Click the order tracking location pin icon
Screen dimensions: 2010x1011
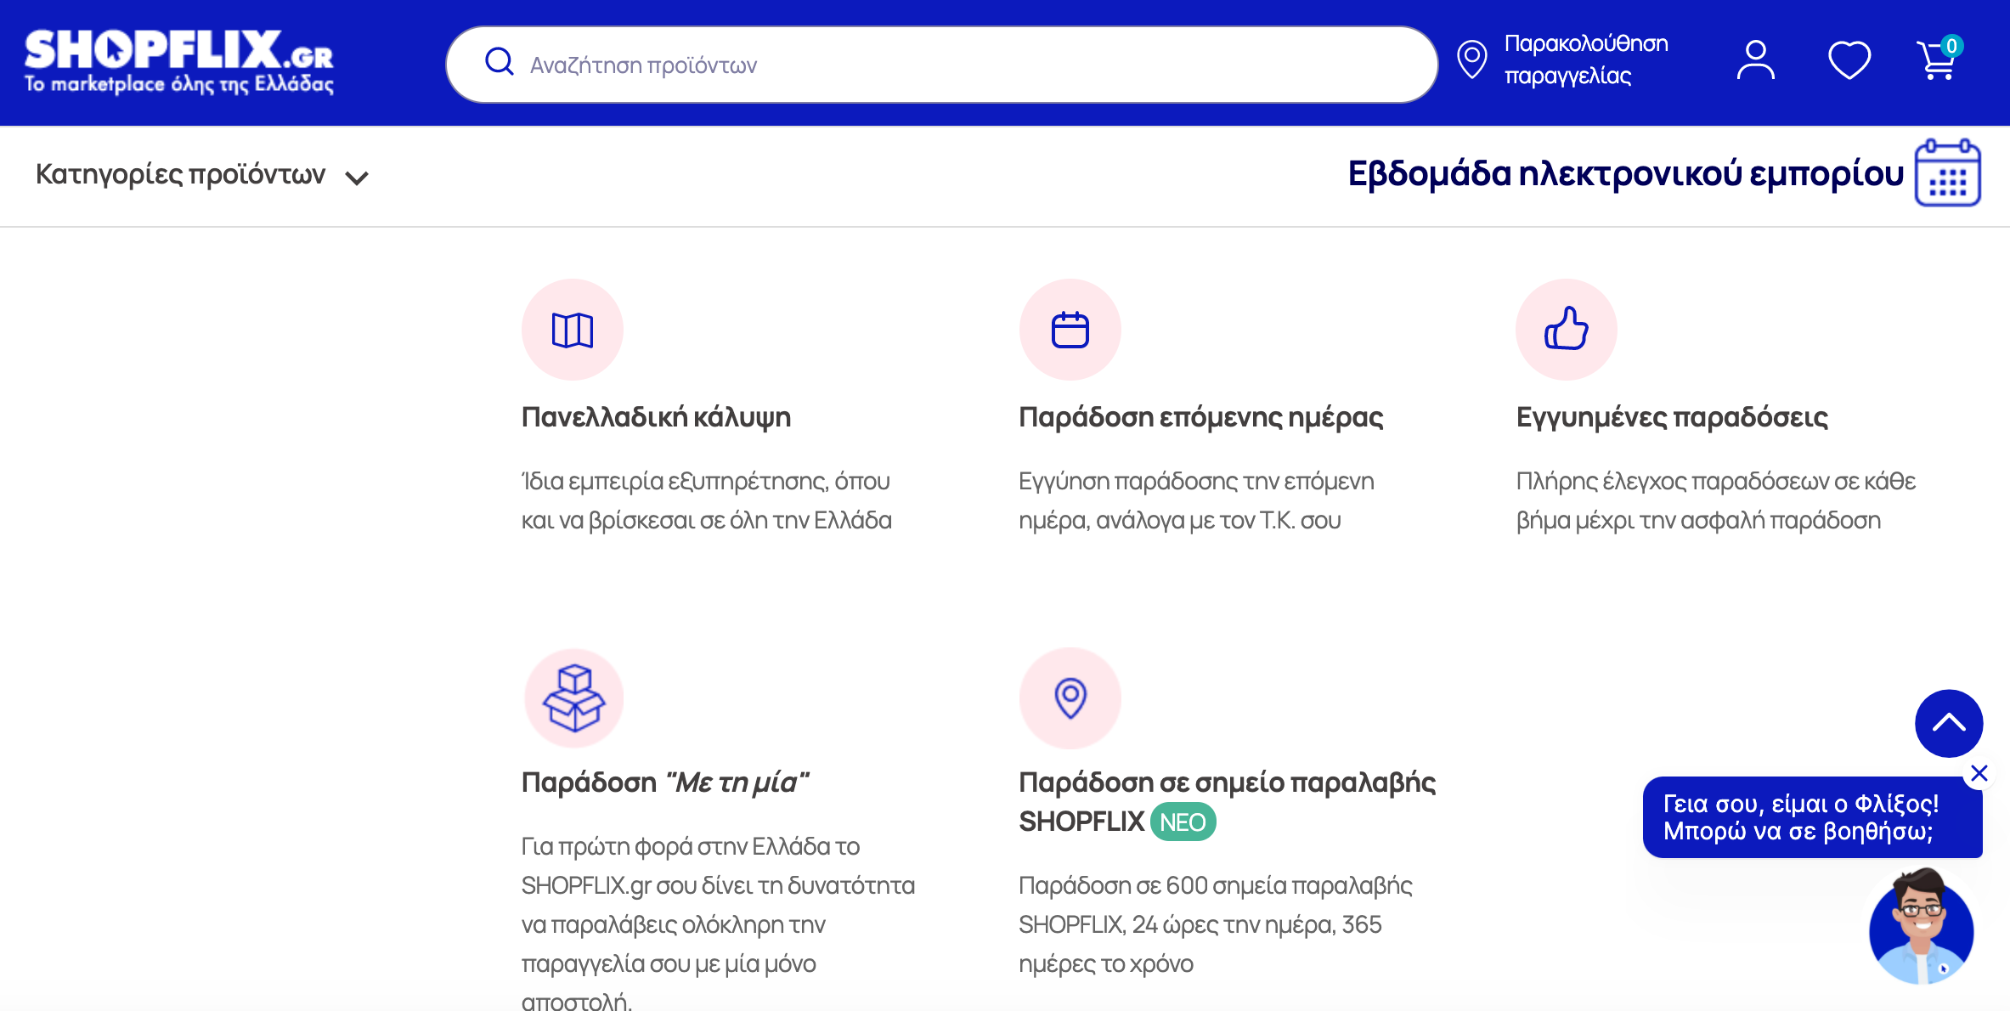pos(1471,59)
